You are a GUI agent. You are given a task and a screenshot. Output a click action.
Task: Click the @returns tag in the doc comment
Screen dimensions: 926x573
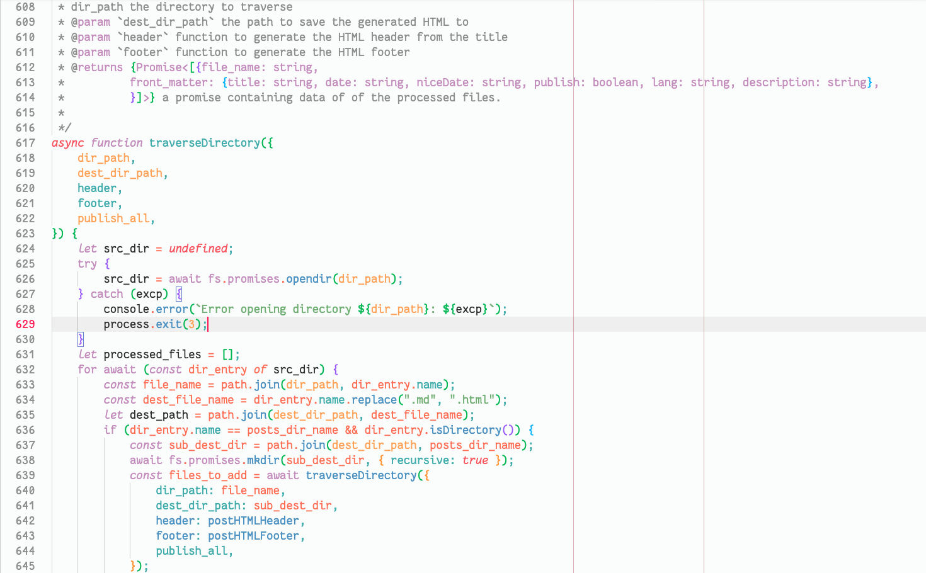[x=98, y=67]
